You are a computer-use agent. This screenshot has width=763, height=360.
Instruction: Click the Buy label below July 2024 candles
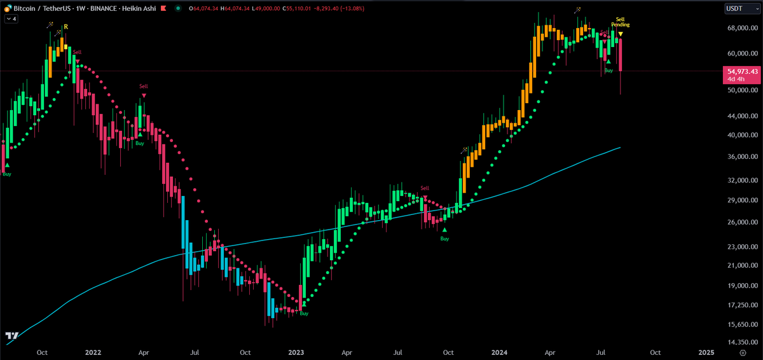pyautogui.click(x=608, y=70)
